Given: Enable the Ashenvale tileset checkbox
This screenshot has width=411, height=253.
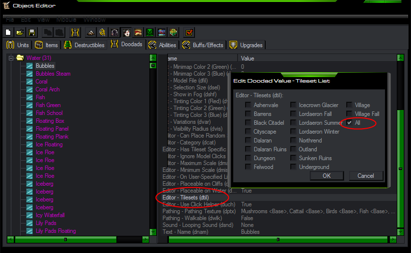Looking at the screenshot, I should coord(248,105).
